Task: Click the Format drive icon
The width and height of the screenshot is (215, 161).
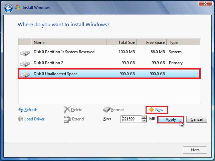Action: [x=106, y=109]
